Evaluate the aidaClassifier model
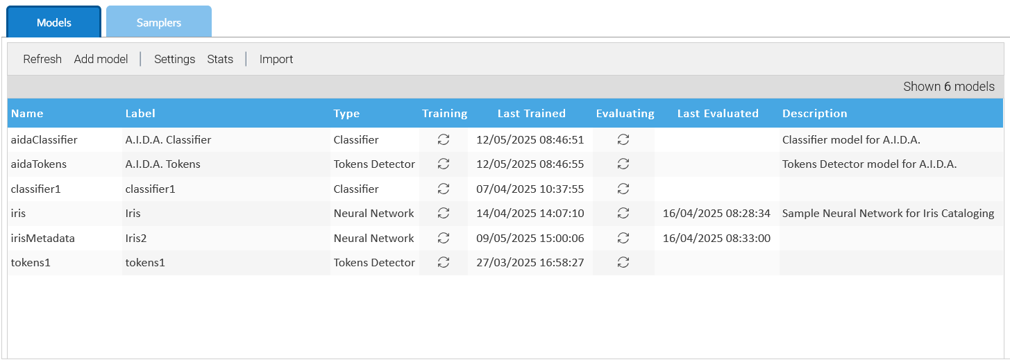The width and height of the screenshot is (1010, 362). [x=623, y=139]
